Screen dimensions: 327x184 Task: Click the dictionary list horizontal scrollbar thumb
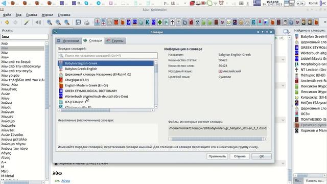tap(85, 110)
